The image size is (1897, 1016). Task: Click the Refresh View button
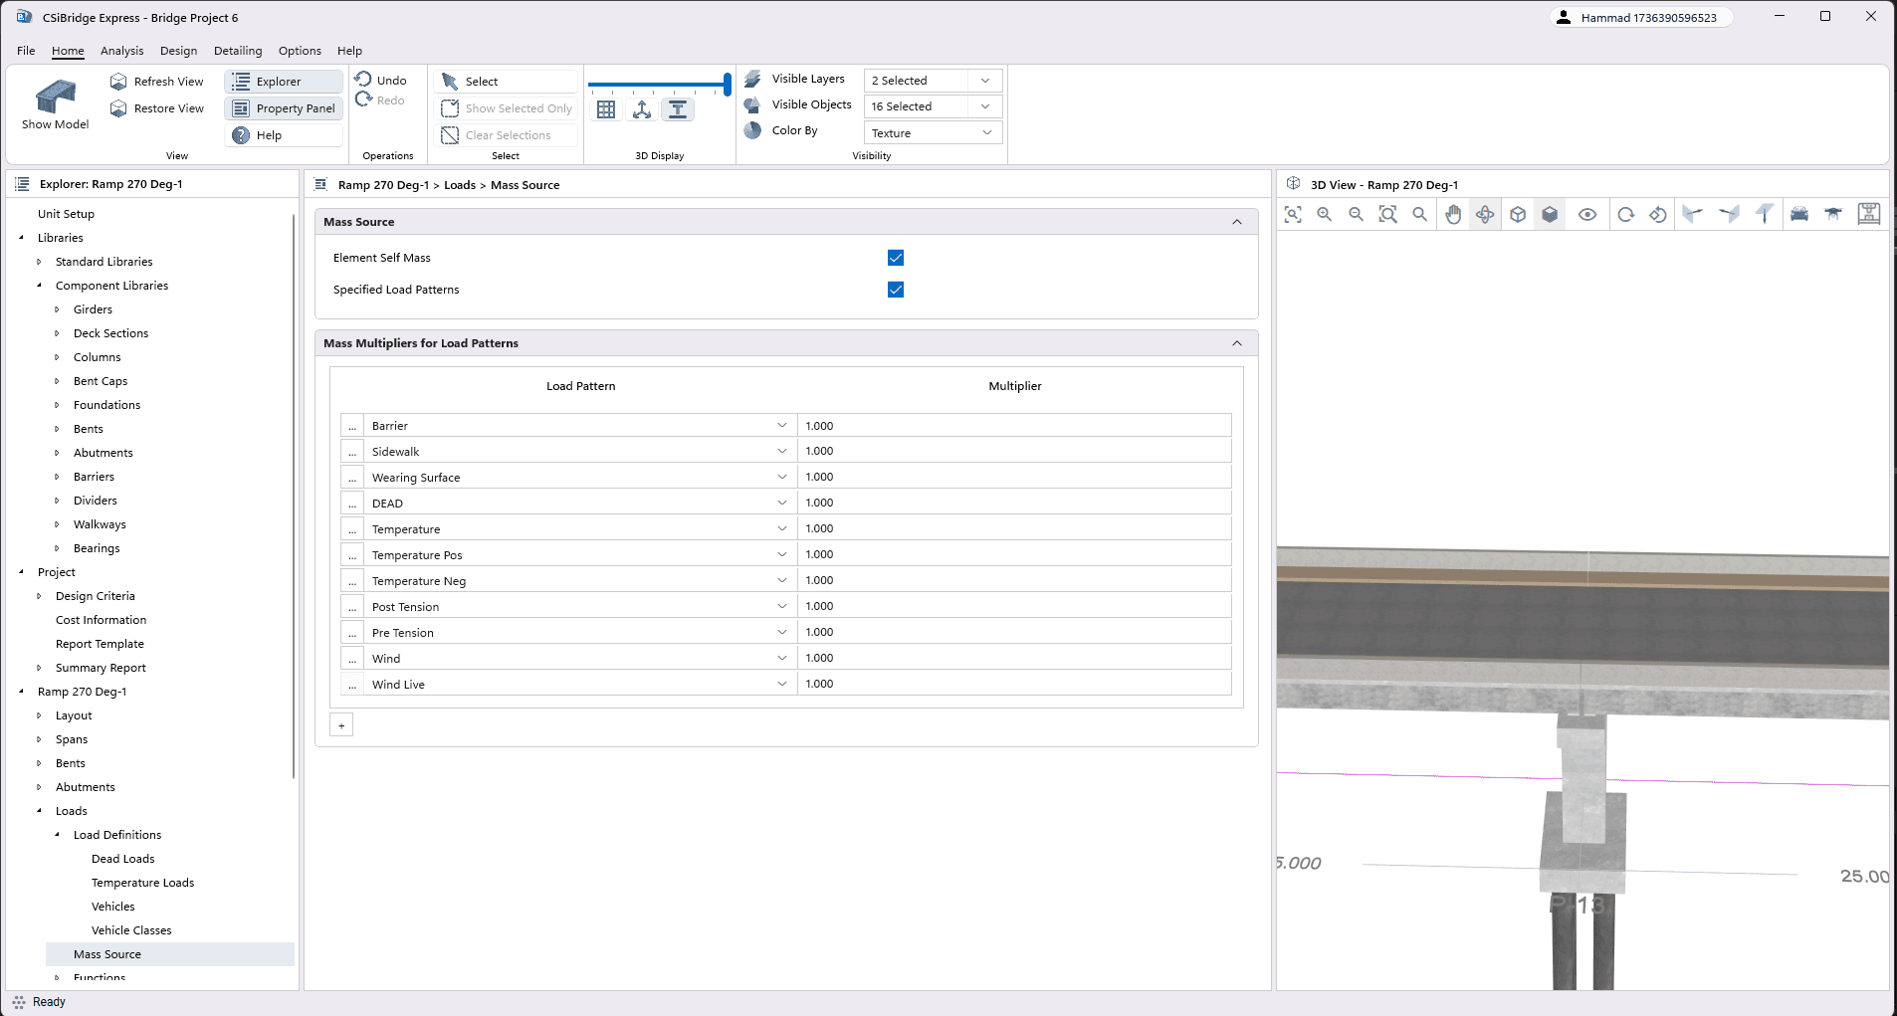[x=157, y=82]
